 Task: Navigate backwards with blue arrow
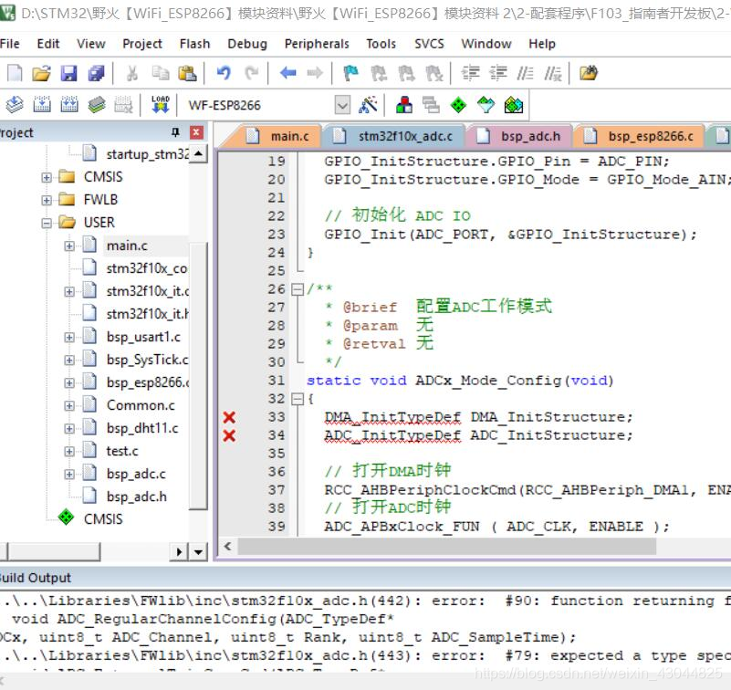pos(288,73)
